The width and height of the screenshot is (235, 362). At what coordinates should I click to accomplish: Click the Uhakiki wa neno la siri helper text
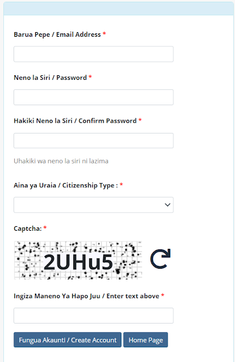click(61, 161)
